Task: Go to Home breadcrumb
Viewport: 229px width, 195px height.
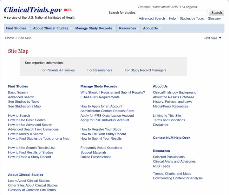Action: pyautogui.click(x=10, y=38)
